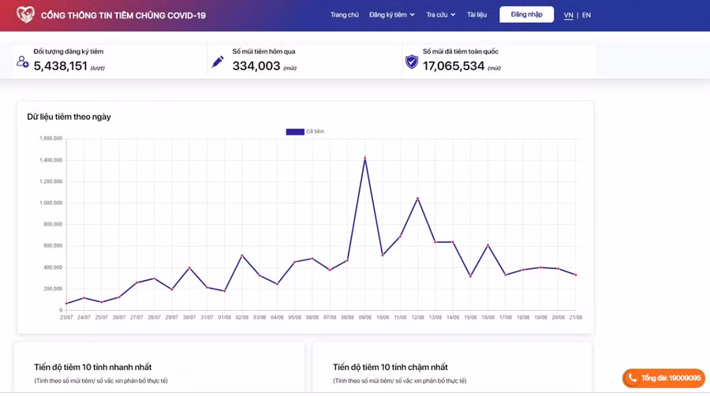Select the 12/08 data point on chart
Image resolution: width=710 pixels, height=396 pixels.
pyautogui.click(x=417, y=198)
